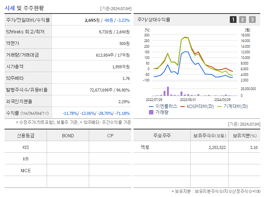Select the shareholder name 엑토
264x197 pixels.
click(145, 147)
